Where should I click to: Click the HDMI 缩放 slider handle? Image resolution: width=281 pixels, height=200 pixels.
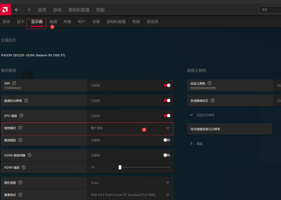click(x=120, y=167)
